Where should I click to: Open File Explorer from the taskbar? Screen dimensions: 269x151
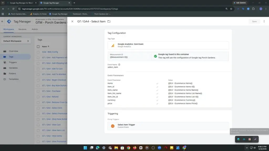116,148
